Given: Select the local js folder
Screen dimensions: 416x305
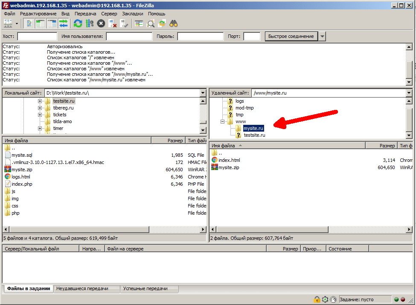Looking at the screenshot, I should [x=13, y=191].
